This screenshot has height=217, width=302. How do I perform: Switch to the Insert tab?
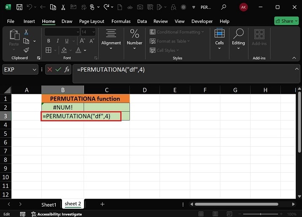[29, 21]
